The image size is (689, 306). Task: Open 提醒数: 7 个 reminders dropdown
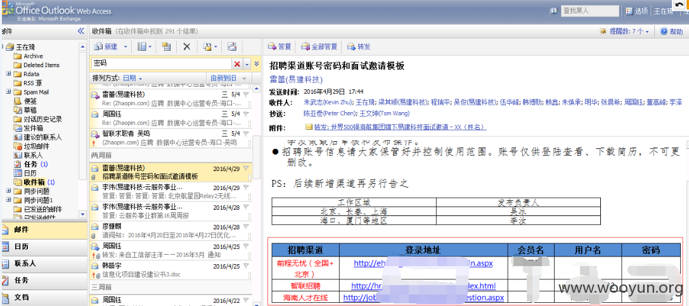point(625,31)
